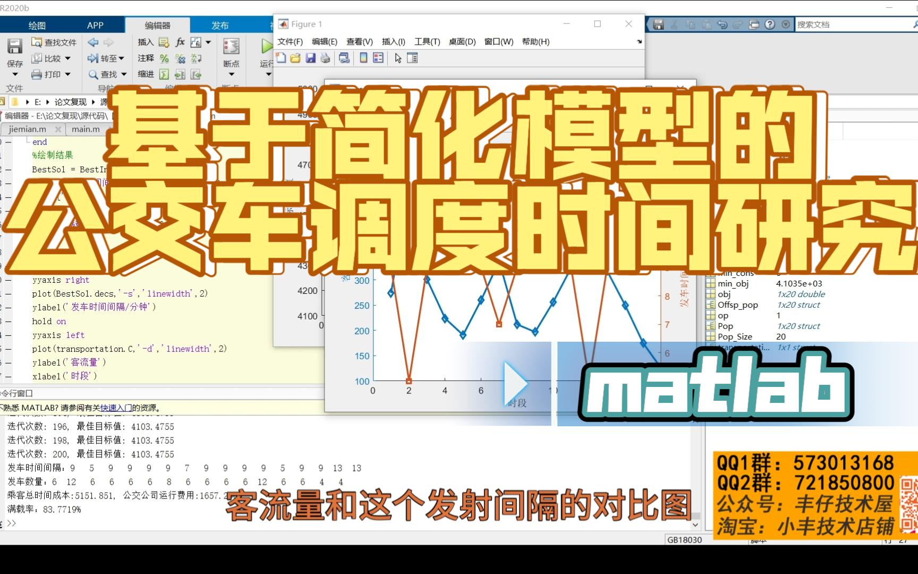This screenshot has width=918, height=574.
Task: Expand the Save (保存) dropdown arrow
Action: coord(15,75)
